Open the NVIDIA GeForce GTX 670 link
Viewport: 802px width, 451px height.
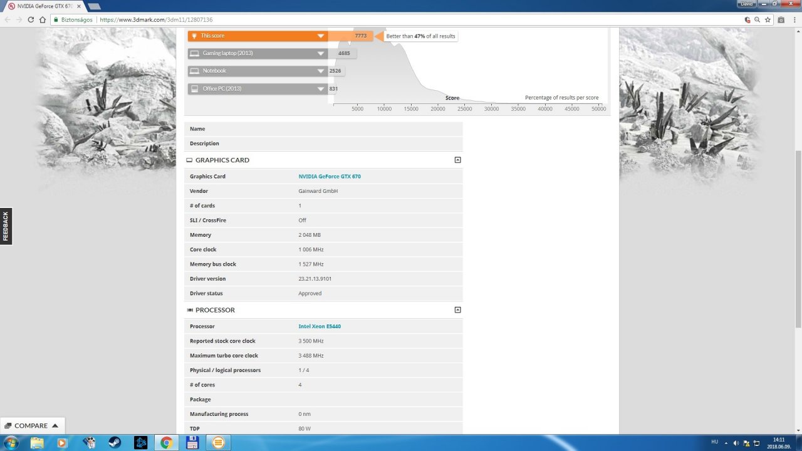point(330,177)
